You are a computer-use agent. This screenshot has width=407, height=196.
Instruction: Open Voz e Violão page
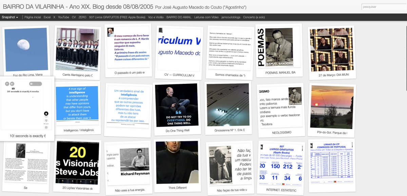(x=156, y=17)
